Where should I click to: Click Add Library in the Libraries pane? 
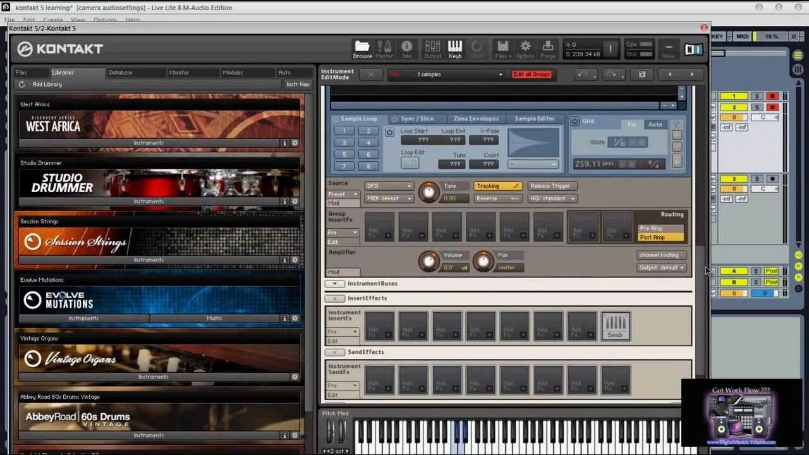pos(47,84)
